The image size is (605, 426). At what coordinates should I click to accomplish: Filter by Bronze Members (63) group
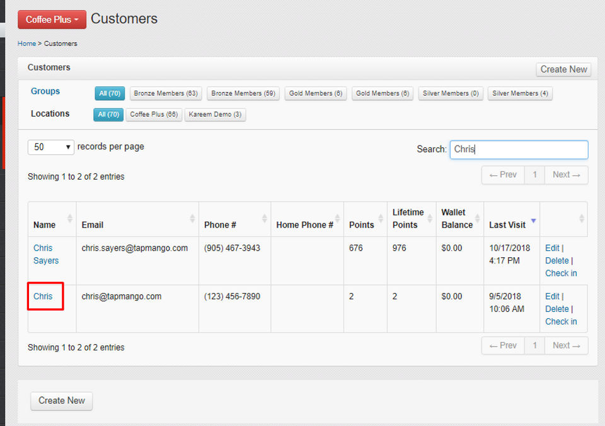[166, 93]
